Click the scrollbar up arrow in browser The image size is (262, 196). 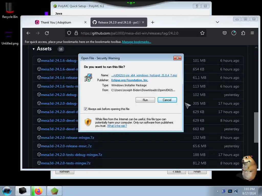pyautogui.click(x=256, y=48)
